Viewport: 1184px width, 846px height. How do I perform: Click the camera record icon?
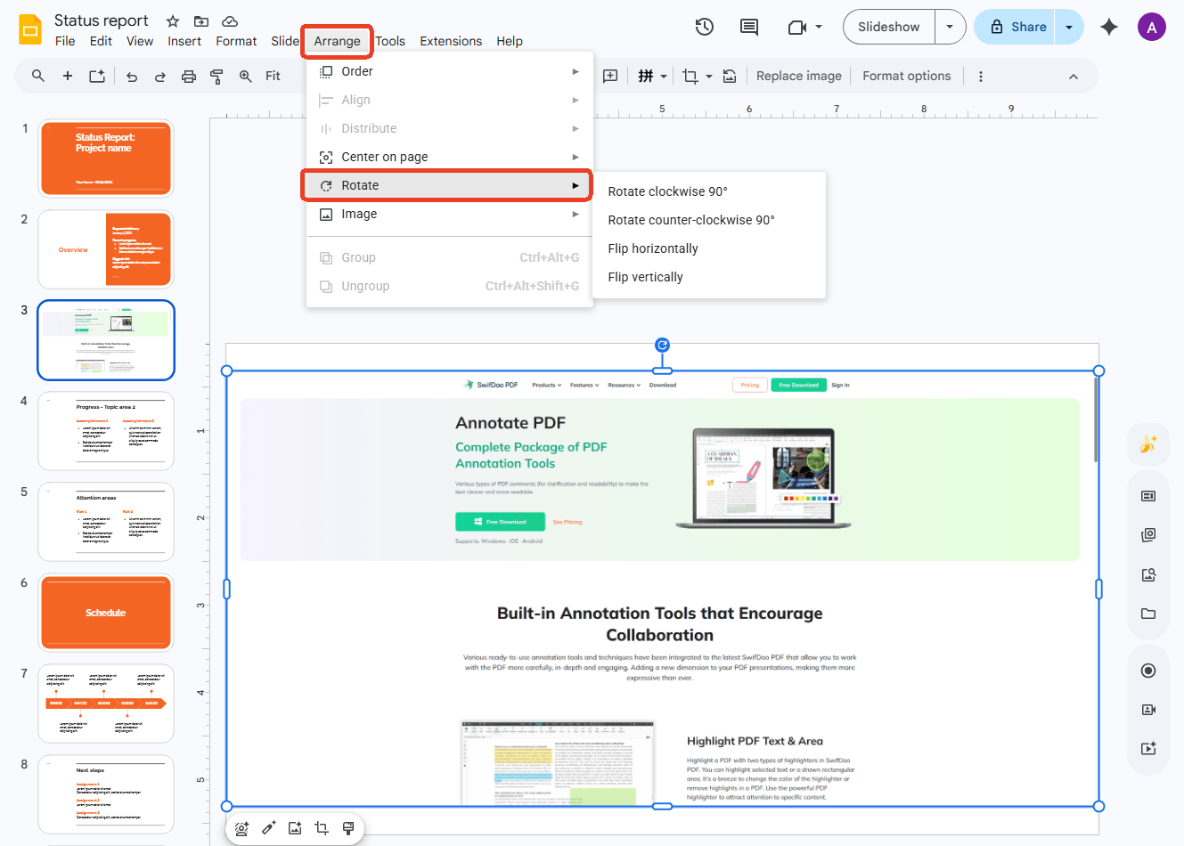[797, 28]
